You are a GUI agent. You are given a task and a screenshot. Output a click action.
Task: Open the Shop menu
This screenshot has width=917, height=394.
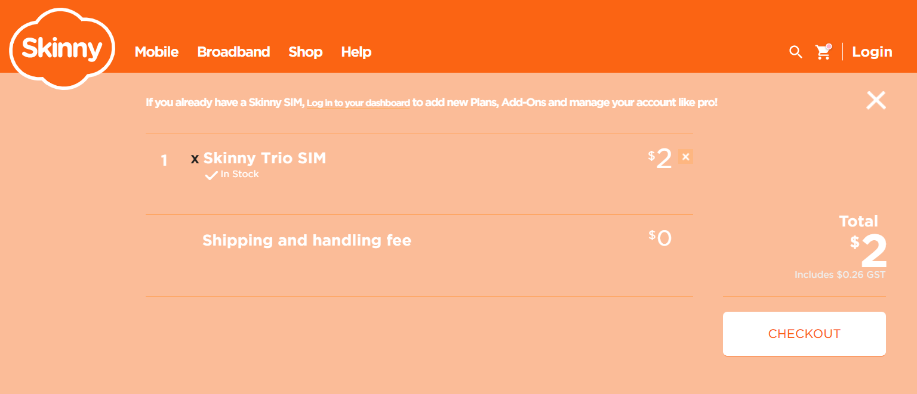[306, 52]
